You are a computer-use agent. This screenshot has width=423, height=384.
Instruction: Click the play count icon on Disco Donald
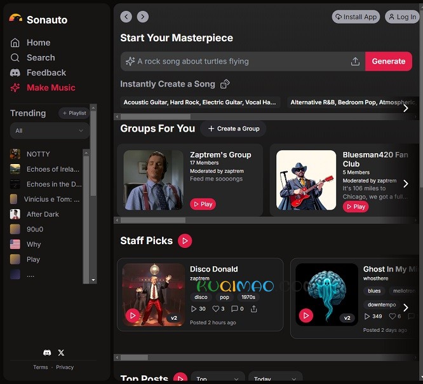point(194,308)
